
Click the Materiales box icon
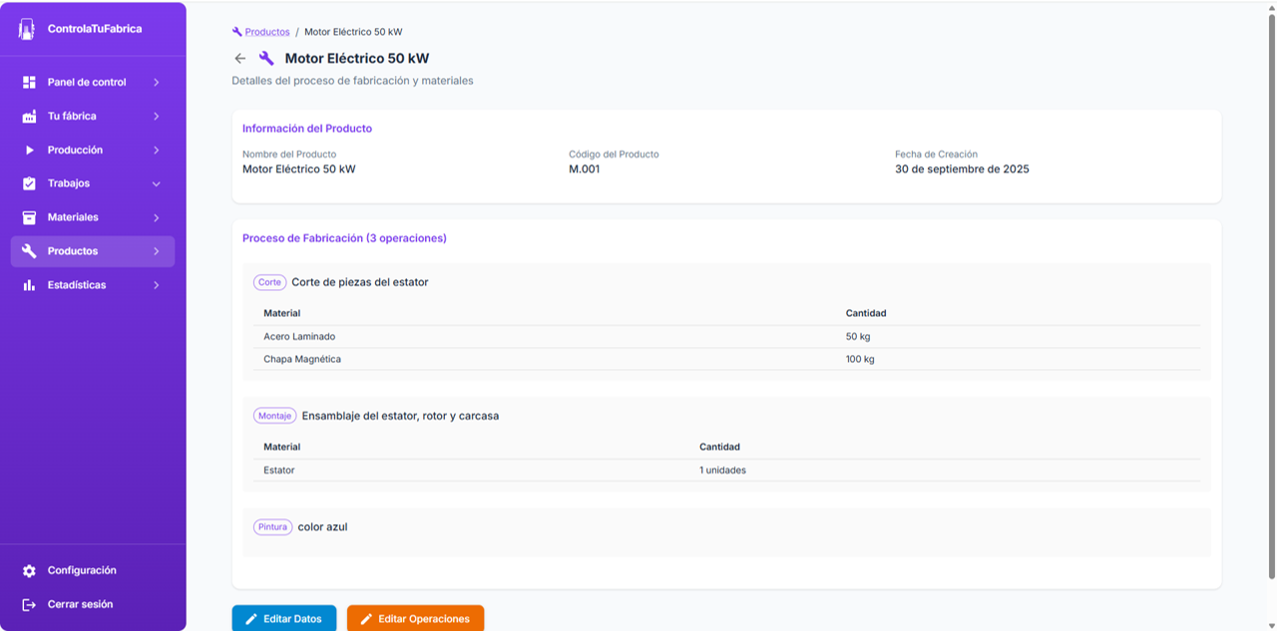coord(29,217)
